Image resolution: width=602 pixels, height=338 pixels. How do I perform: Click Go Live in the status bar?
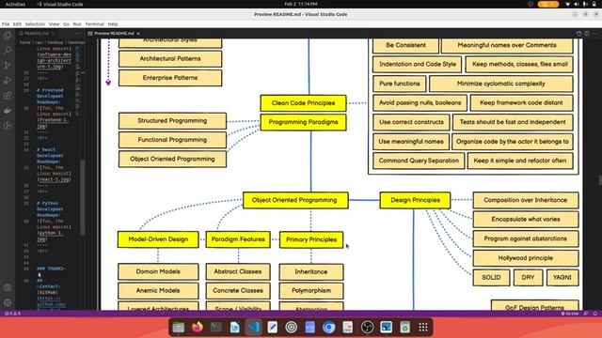(570, 314)
